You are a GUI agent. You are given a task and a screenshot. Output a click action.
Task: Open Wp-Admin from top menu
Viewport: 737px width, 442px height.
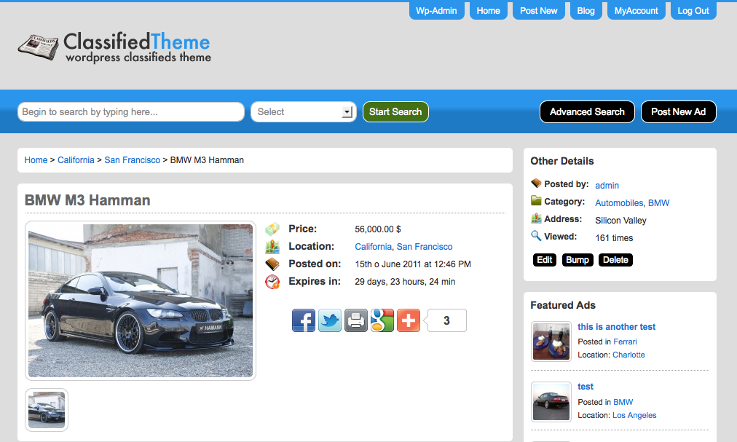coord(437,10)
